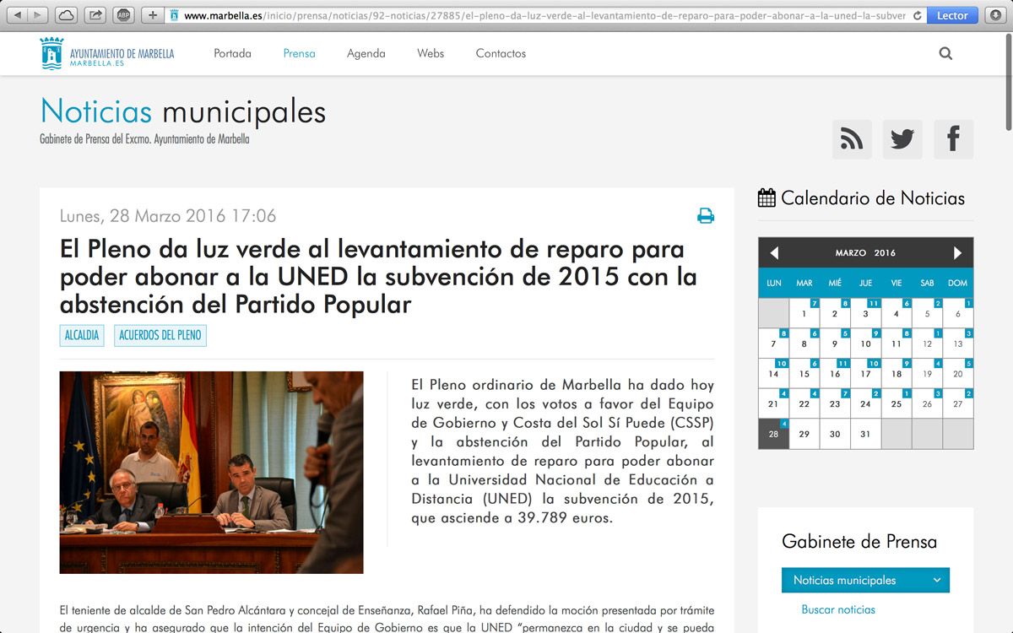Image resolution: width=1013 pixels, height=633 pixels.
Task: Open Safari downloads icon
Action: tap(994, 15)
